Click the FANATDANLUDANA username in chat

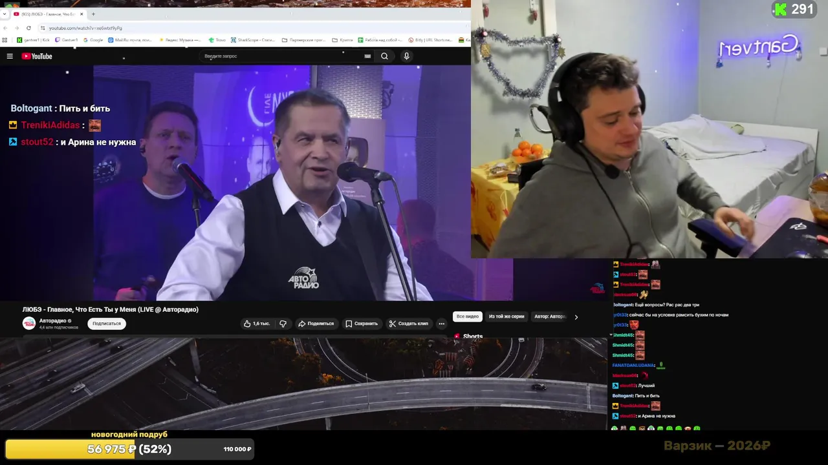[633, 366]
